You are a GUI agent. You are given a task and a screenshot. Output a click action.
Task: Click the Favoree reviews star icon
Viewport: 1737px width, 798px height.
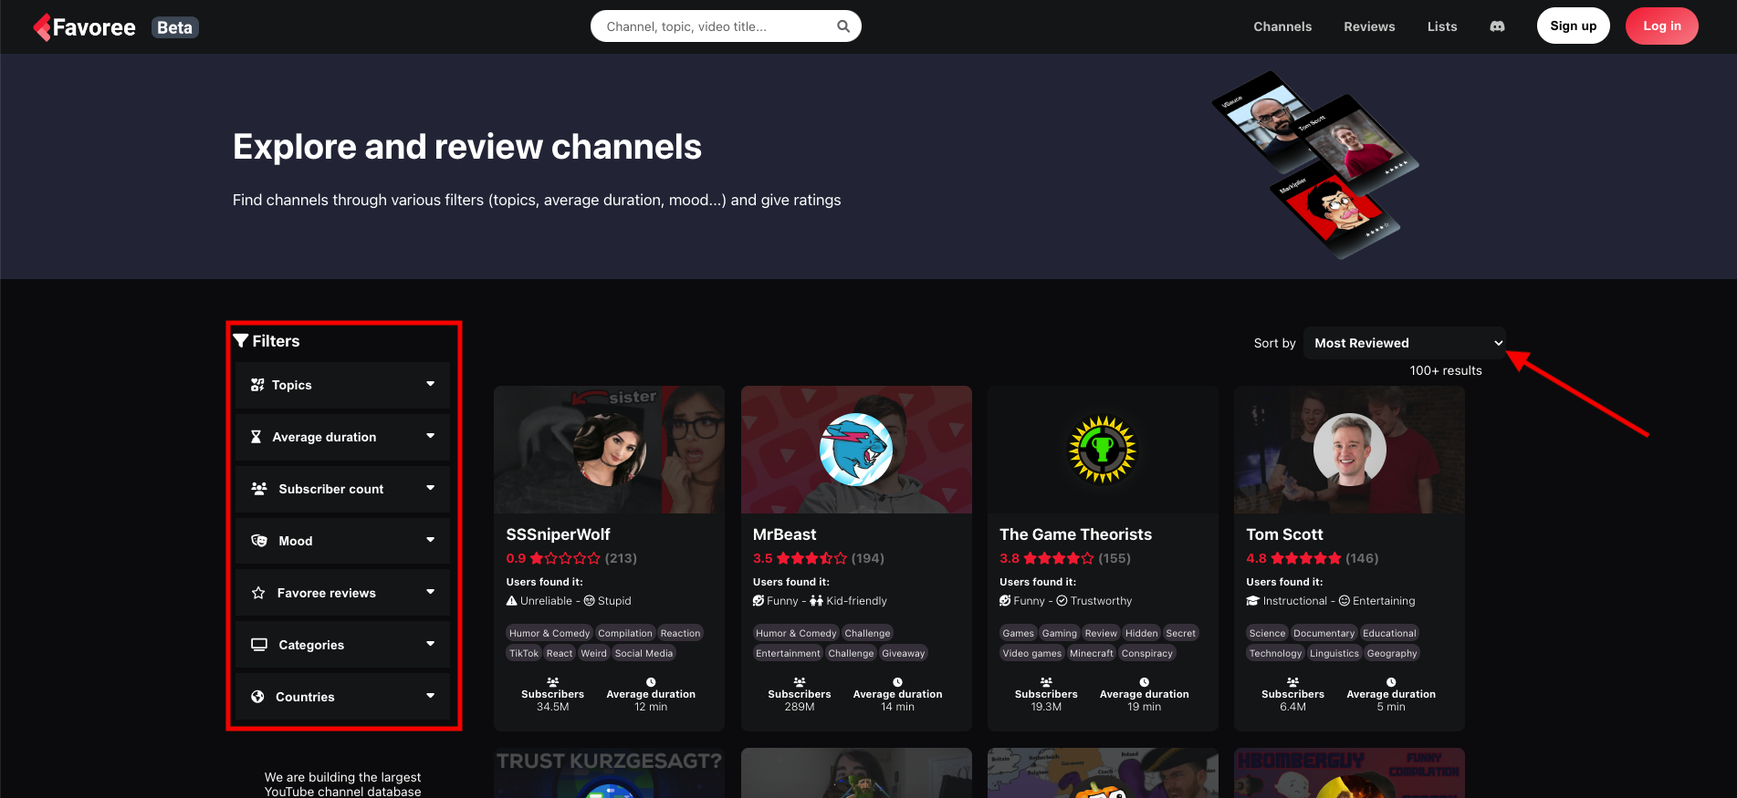[258, 593]
